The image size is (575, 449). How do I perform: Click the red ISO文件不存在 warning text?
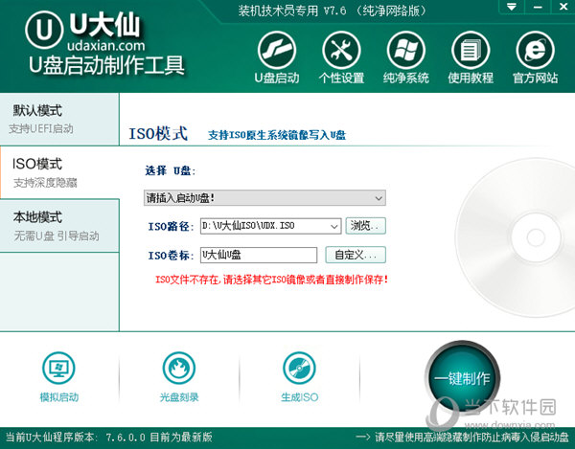coord(271,280)
